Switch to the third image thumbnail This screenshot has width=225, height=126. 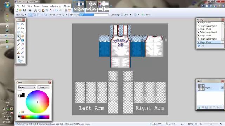(x=104, y=6)
